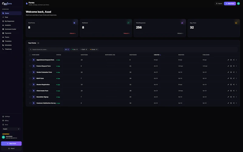Open Templates in the sidebar

[x=11, y=41]
